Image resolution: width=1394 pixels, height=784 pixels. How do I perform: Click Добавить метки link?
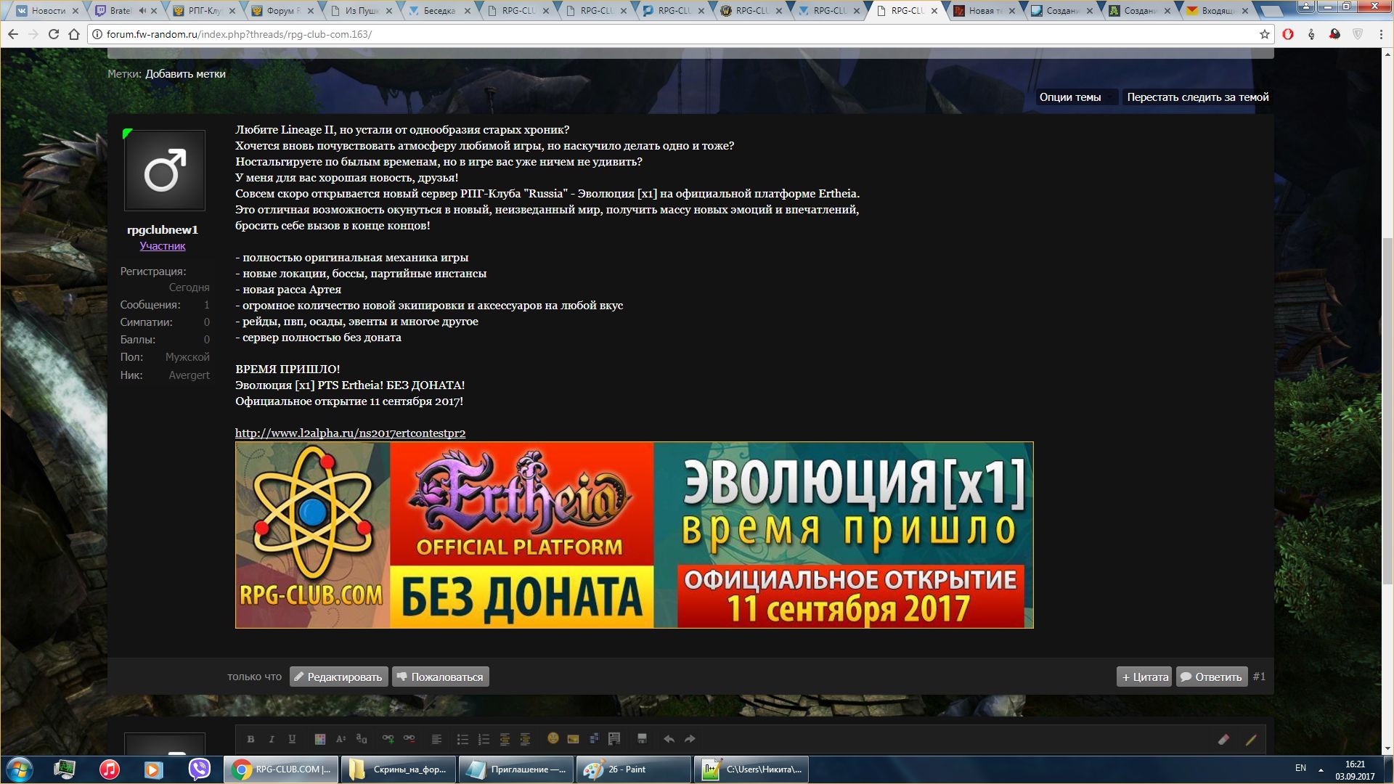point(185,74)
